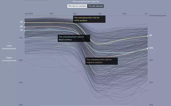Viewport: 171px width, 106px height.
Task: Click the Feb month marker
Action: click(x=51, y=13)
